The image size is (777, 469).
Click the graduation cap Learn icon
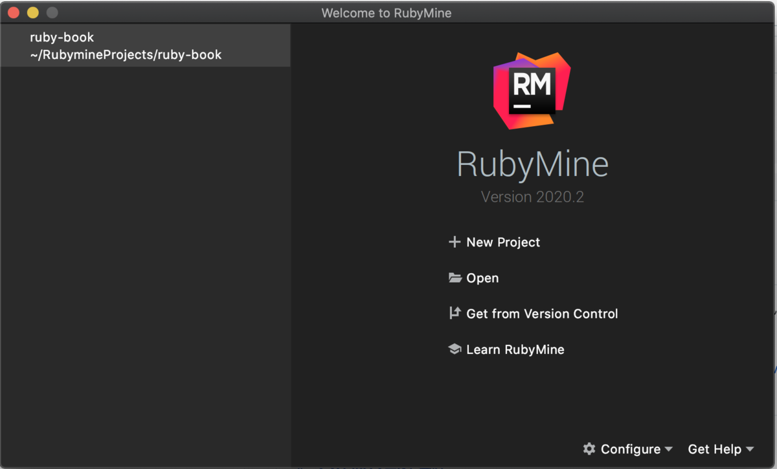pyautogui.click(x=455, y=349)
